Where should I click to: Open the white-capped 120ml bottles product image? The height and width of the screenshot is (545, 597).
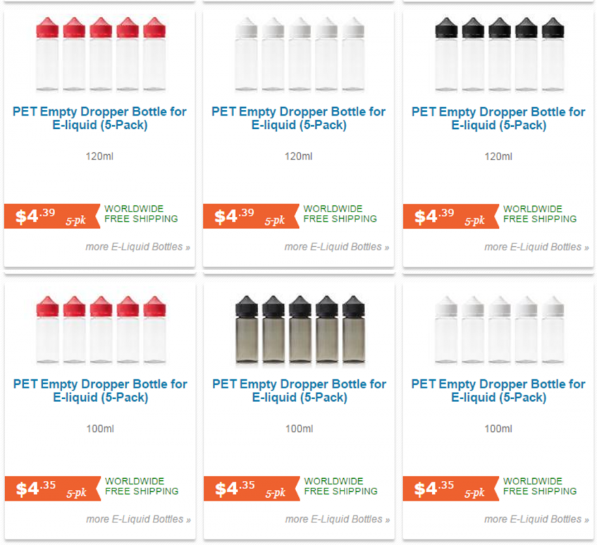pos(299,55)
